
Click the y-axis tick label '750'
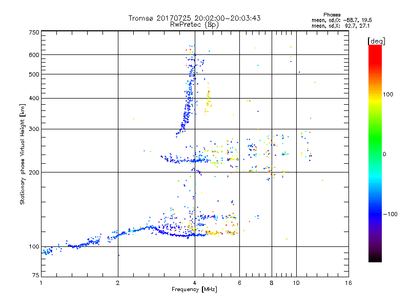(34, 32)
